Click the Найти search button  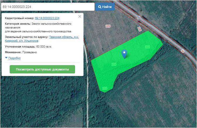point(105,6)
